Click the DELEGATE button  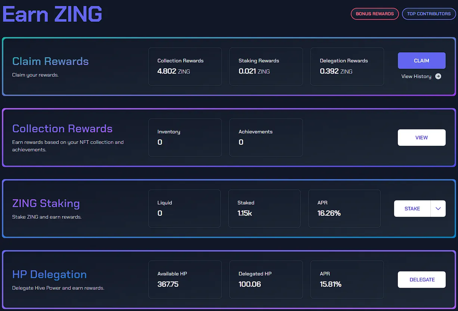[x=422, y=280]
